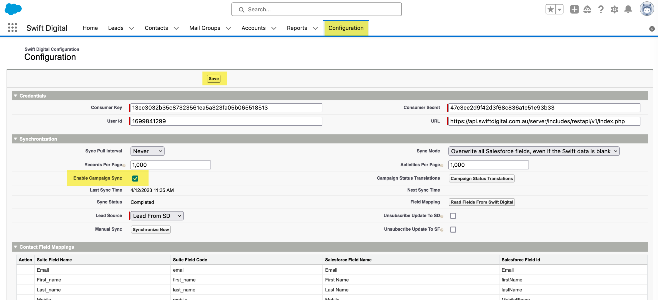Open the Leads tab

(116, 28)
